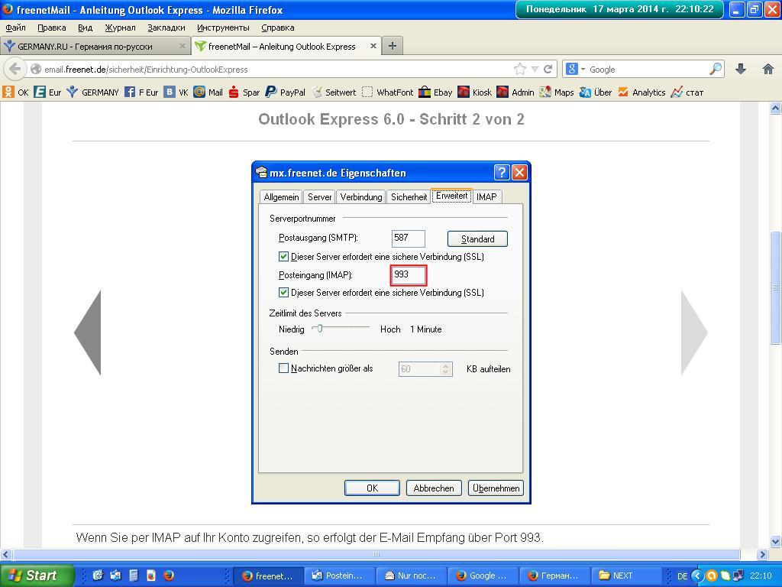
Task: Open the PayPal bookmark
Action: pyautogui.click(x=286, y=92)
